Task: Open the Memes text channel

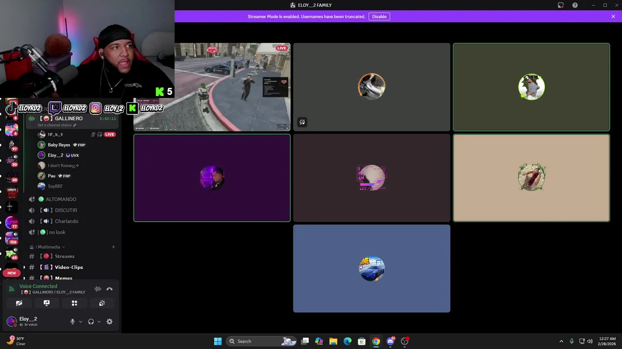Action: click(63, 278)
